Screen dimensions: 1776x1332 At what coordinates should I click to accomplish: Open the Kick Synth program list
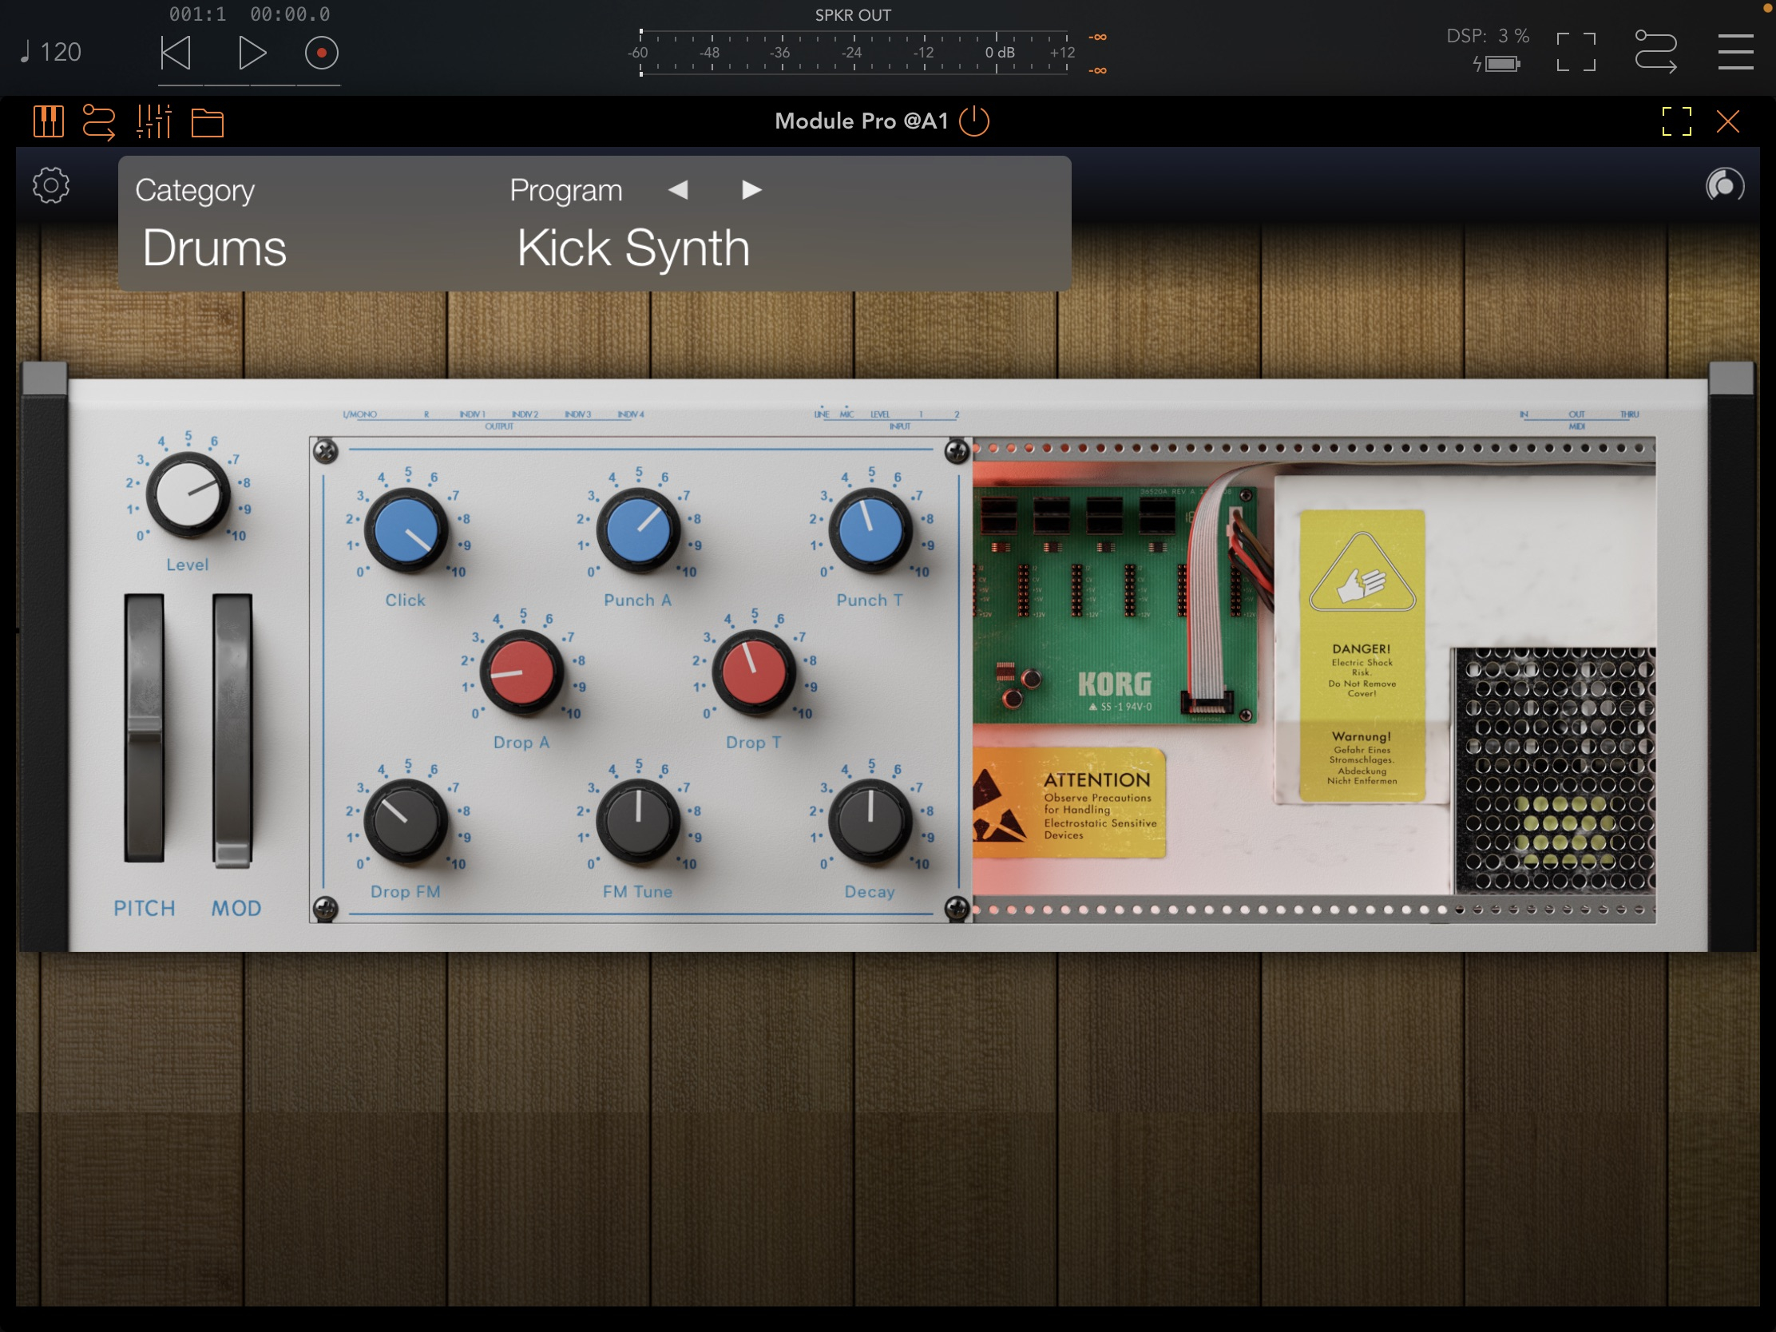coord(632,248)
